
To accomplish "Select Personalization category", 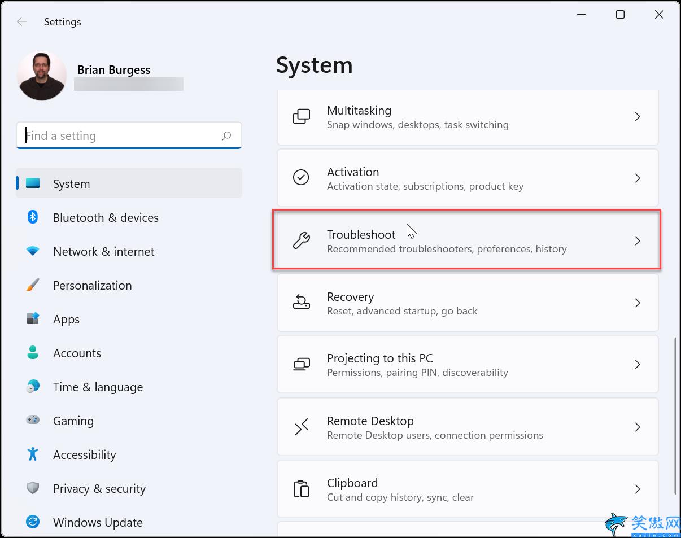I will click(x=93, y=286).
